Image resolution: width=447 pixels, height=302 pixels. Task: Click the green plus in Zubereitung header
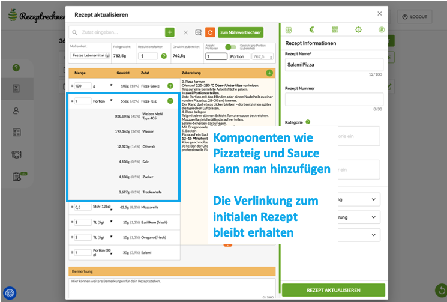coord(269,73)
